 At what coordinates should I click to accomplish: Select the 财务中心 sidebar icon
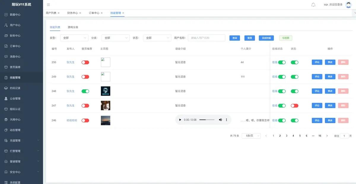(x=6, y=36)
